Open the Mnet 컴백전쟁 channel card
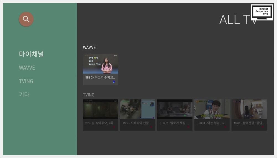The width and height of the screenshot is (277, 158). click(x=249, y=115)
